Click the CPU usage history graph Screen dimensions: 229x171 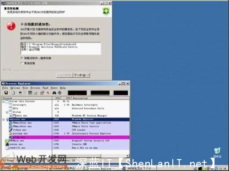pyautogui.click(x=77, y=93)
